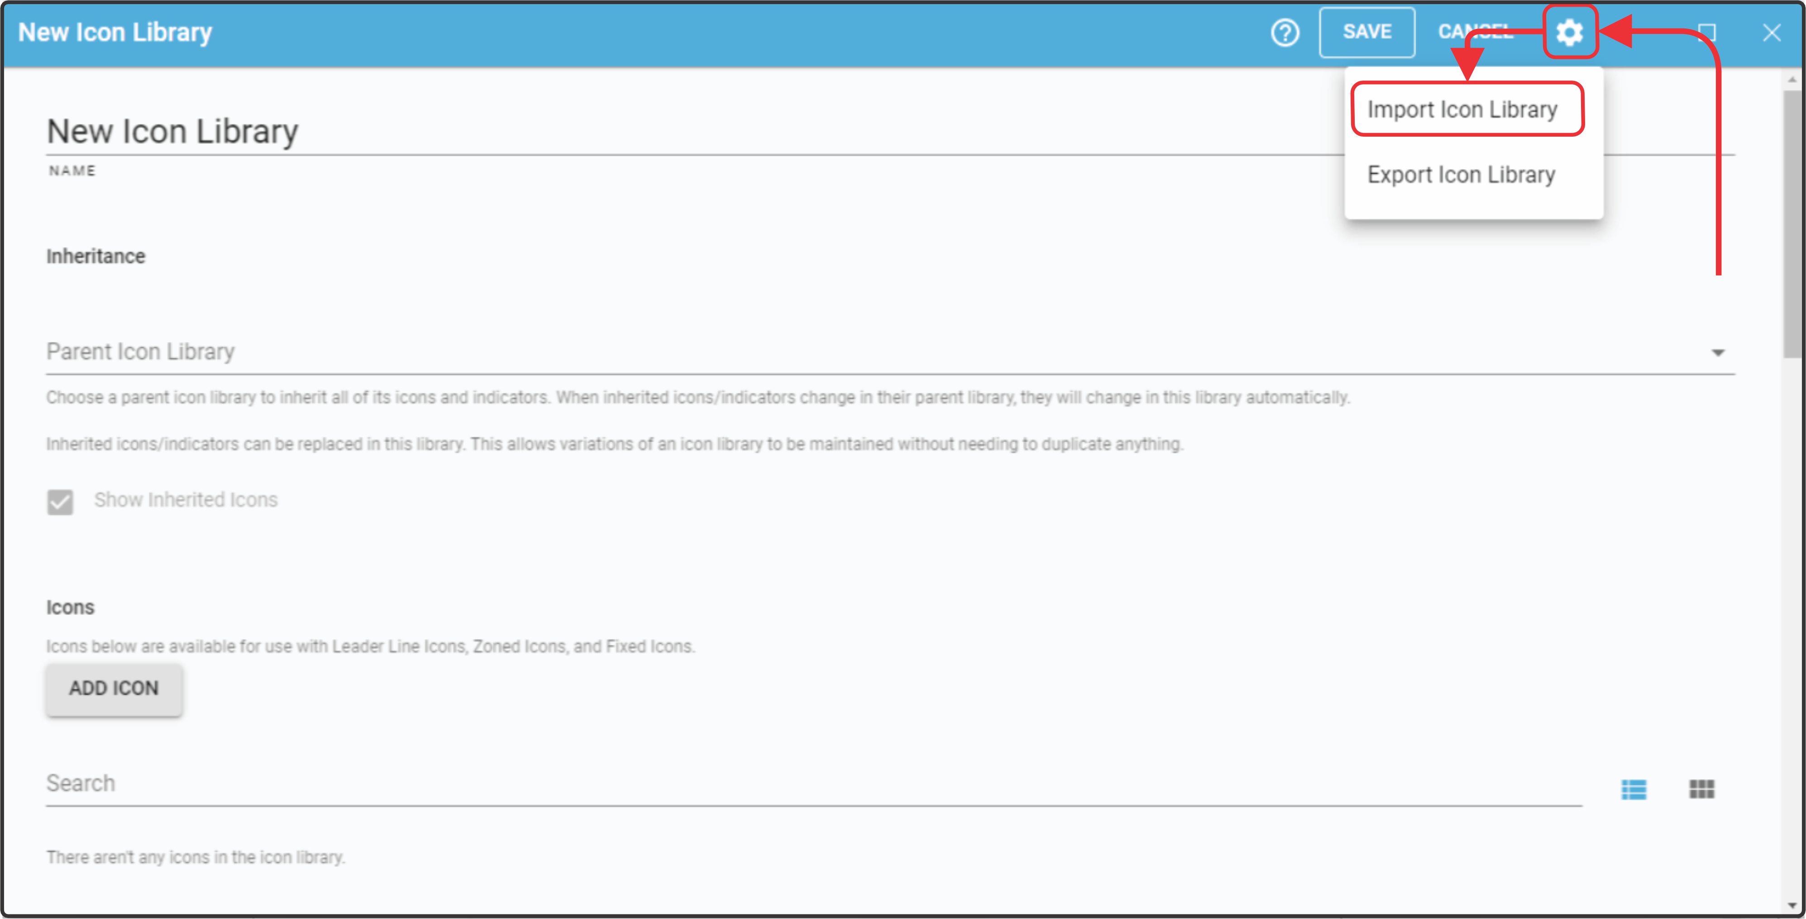Maximize the dialog window

(x=1706, y=32)
